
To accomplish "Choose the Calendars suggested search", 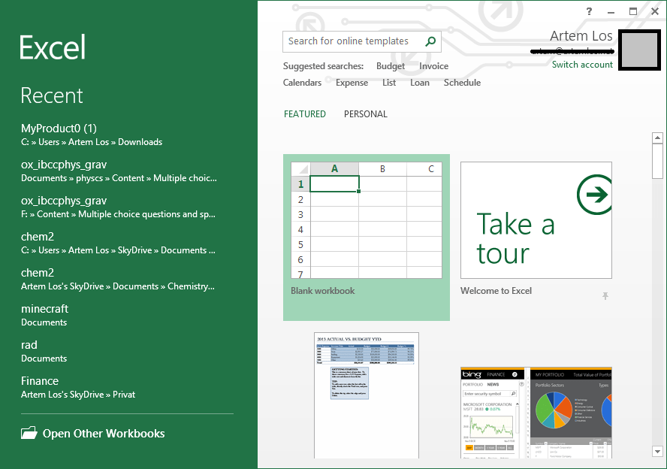I will coord(302,83).
